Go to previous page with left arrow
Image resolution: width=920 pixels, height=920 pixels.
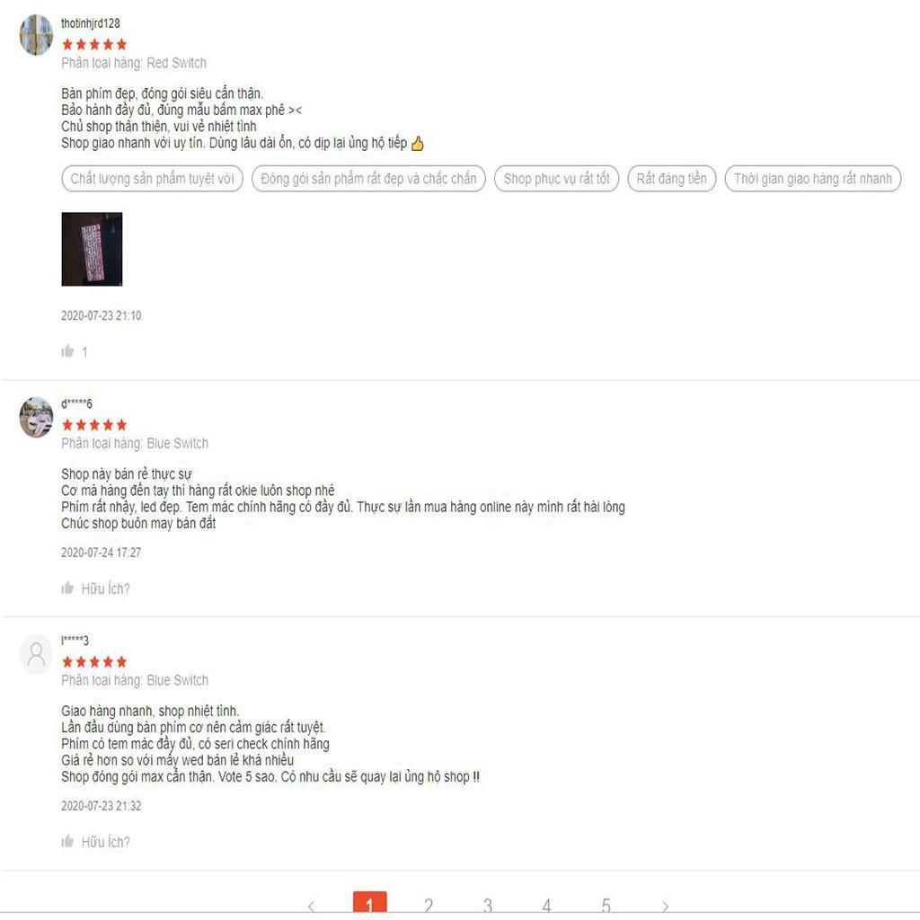(311, 906)
